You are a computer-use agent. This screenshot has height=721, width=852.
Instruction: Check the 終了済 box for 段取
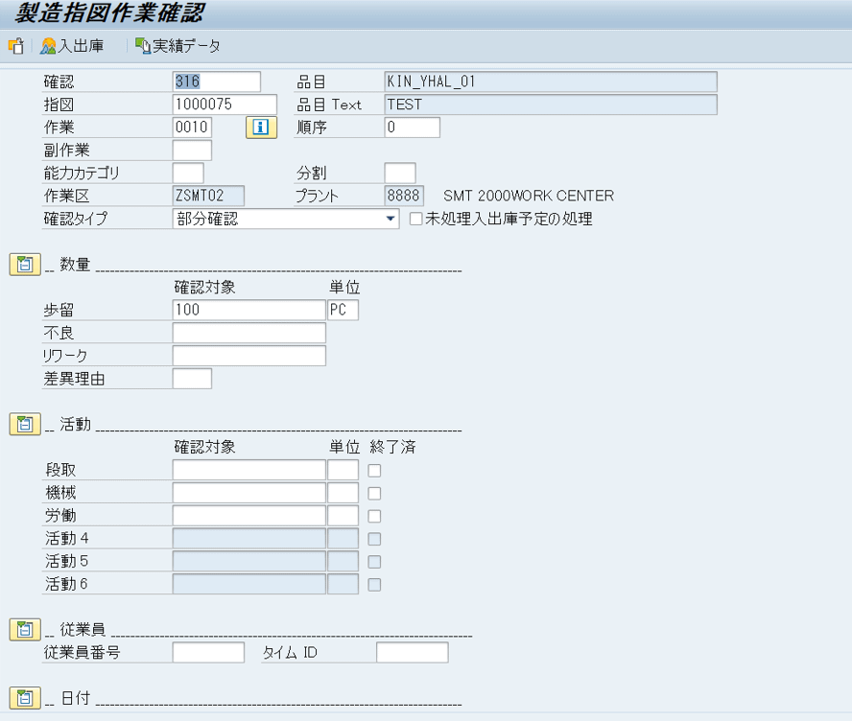tap(374, 471)
